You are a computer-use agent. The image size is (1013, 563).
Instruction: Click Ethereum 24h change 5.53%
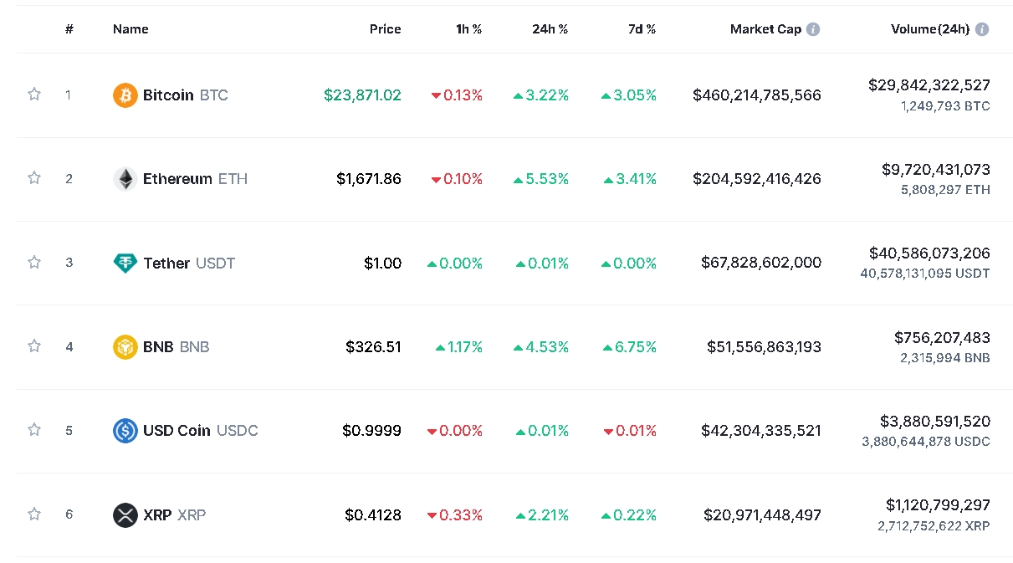541,179
